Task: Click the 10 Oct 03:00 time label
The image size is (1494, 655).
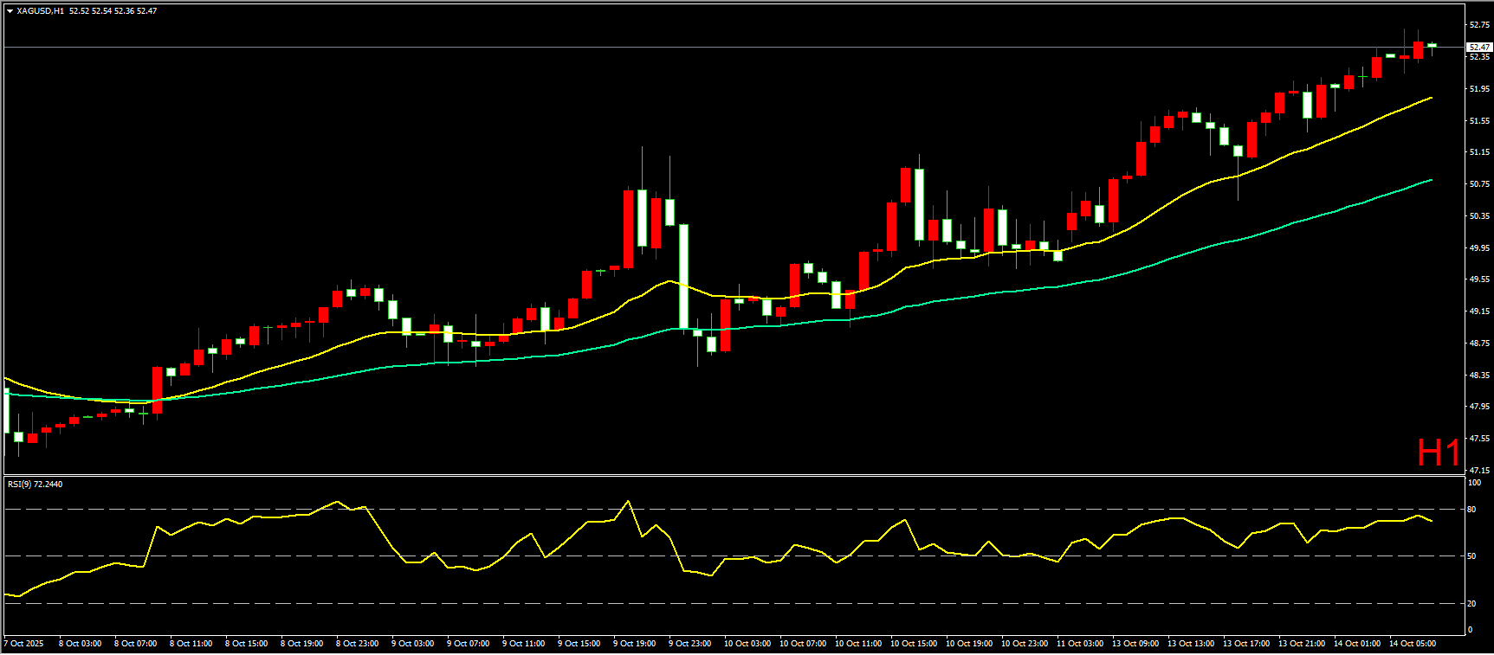Action: [x=747, y=643]
